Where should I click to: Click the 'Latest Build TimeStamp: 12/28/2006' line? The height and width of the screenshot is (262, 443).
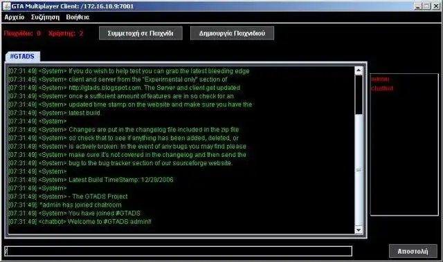(x=91, y=180)
